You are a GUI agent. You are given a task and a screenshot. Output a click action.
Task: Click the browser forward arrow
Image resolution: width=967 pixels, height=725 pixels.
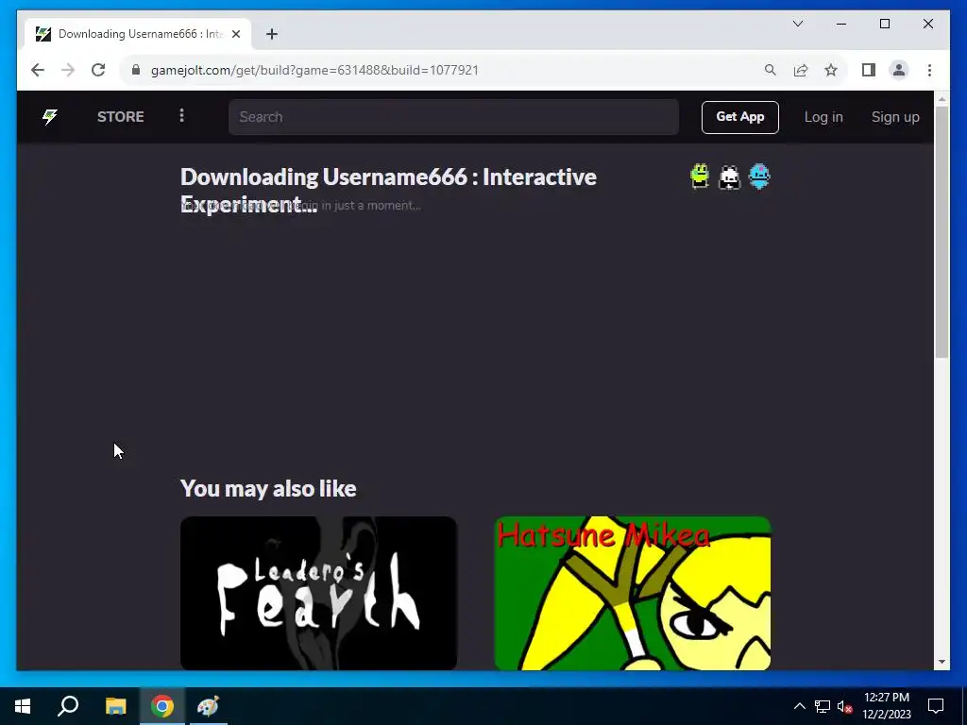pos(68,70)
